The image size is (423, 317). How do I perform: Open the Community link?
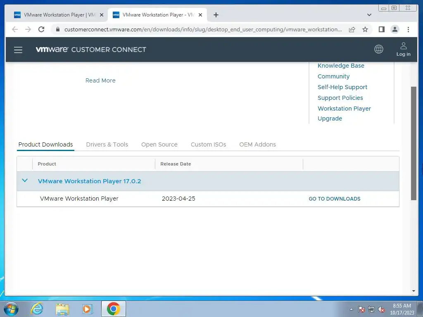pyautogui.click(x=333, y=76)
